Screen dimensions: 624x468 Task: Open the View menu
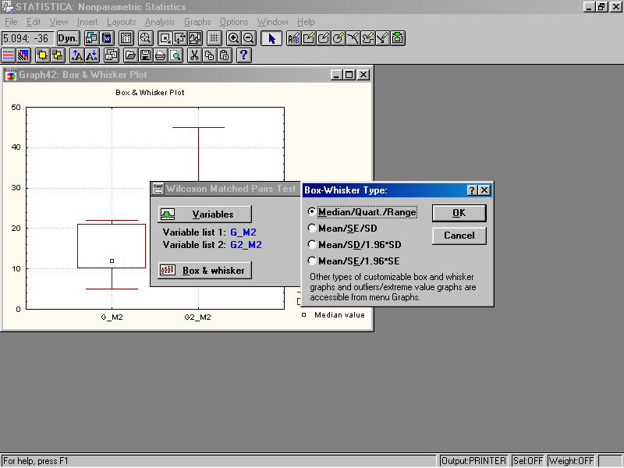point(58,22)
